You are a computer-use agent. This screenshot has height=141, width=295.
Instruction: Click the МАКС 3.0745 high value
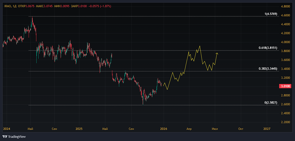44,6
